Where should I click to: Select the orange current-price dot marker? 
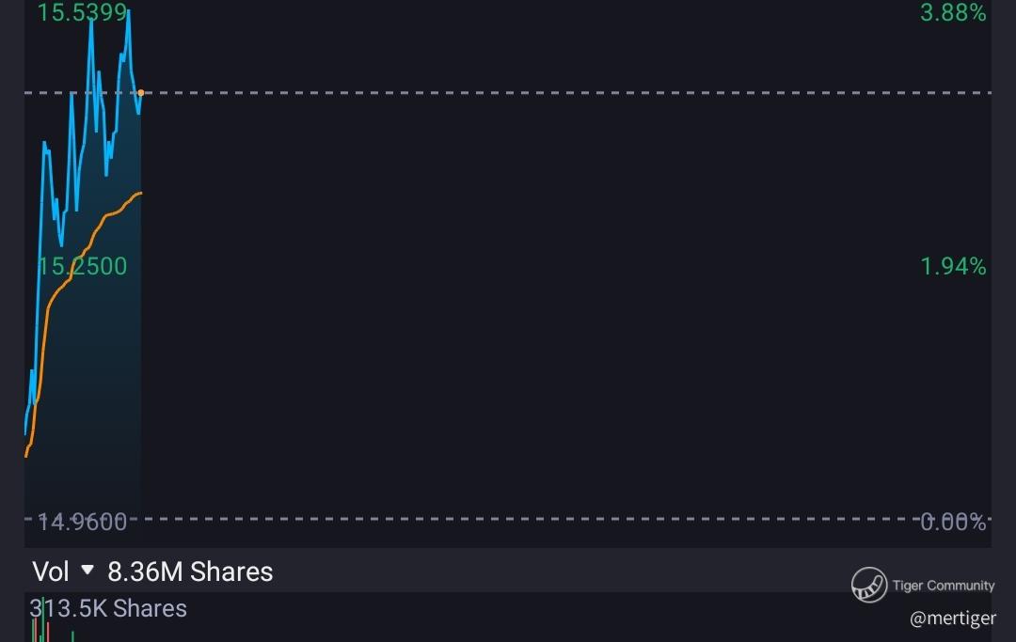pyautogui.click(x=140, y=92)
